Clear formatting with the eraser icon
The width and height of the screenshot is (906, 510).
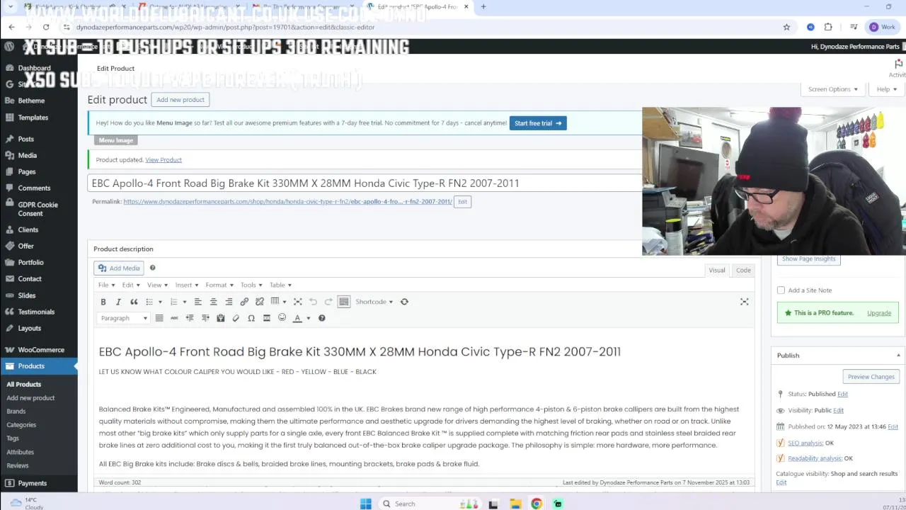[236, 318]
